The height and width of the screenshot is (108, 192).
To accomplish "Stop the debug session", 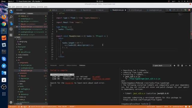I will (x=189, y=10).
